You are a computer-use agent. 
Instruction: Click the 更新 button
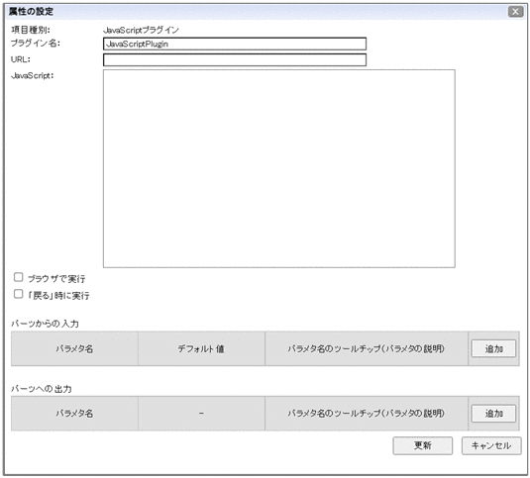pyautogui.click(x=422, y=445)
